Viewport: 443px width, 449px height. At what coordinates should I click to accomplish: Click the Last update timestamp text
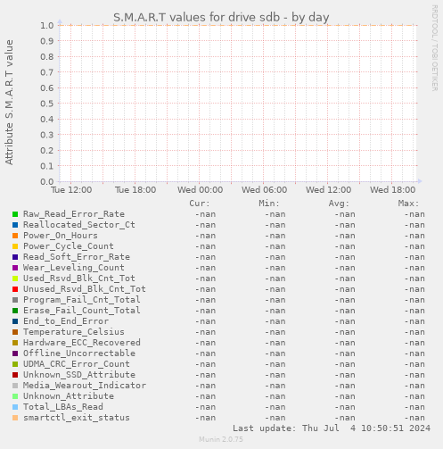[332, 428]
